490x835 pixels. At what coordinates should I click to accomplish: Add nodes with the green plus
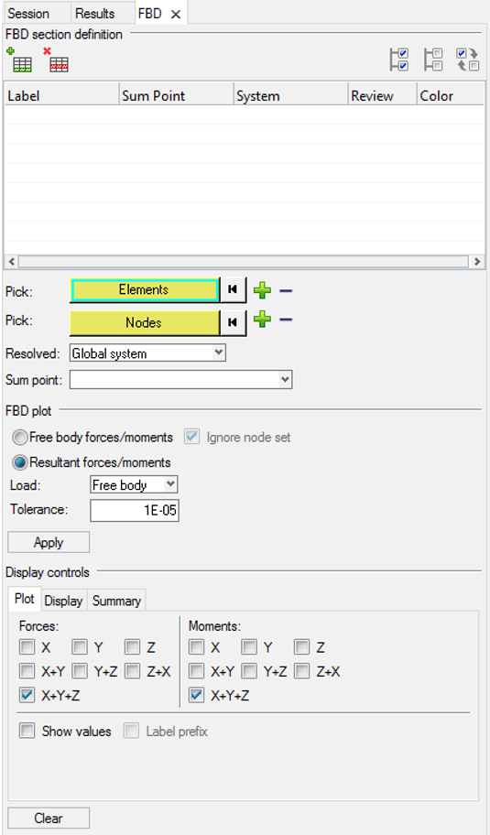coord(262,319)
